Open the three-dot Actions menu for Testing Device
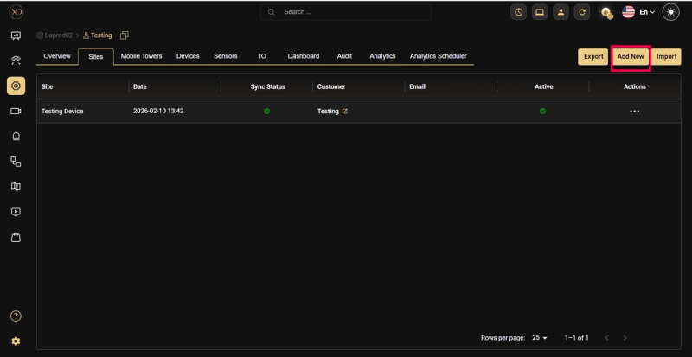 [635, 112]
